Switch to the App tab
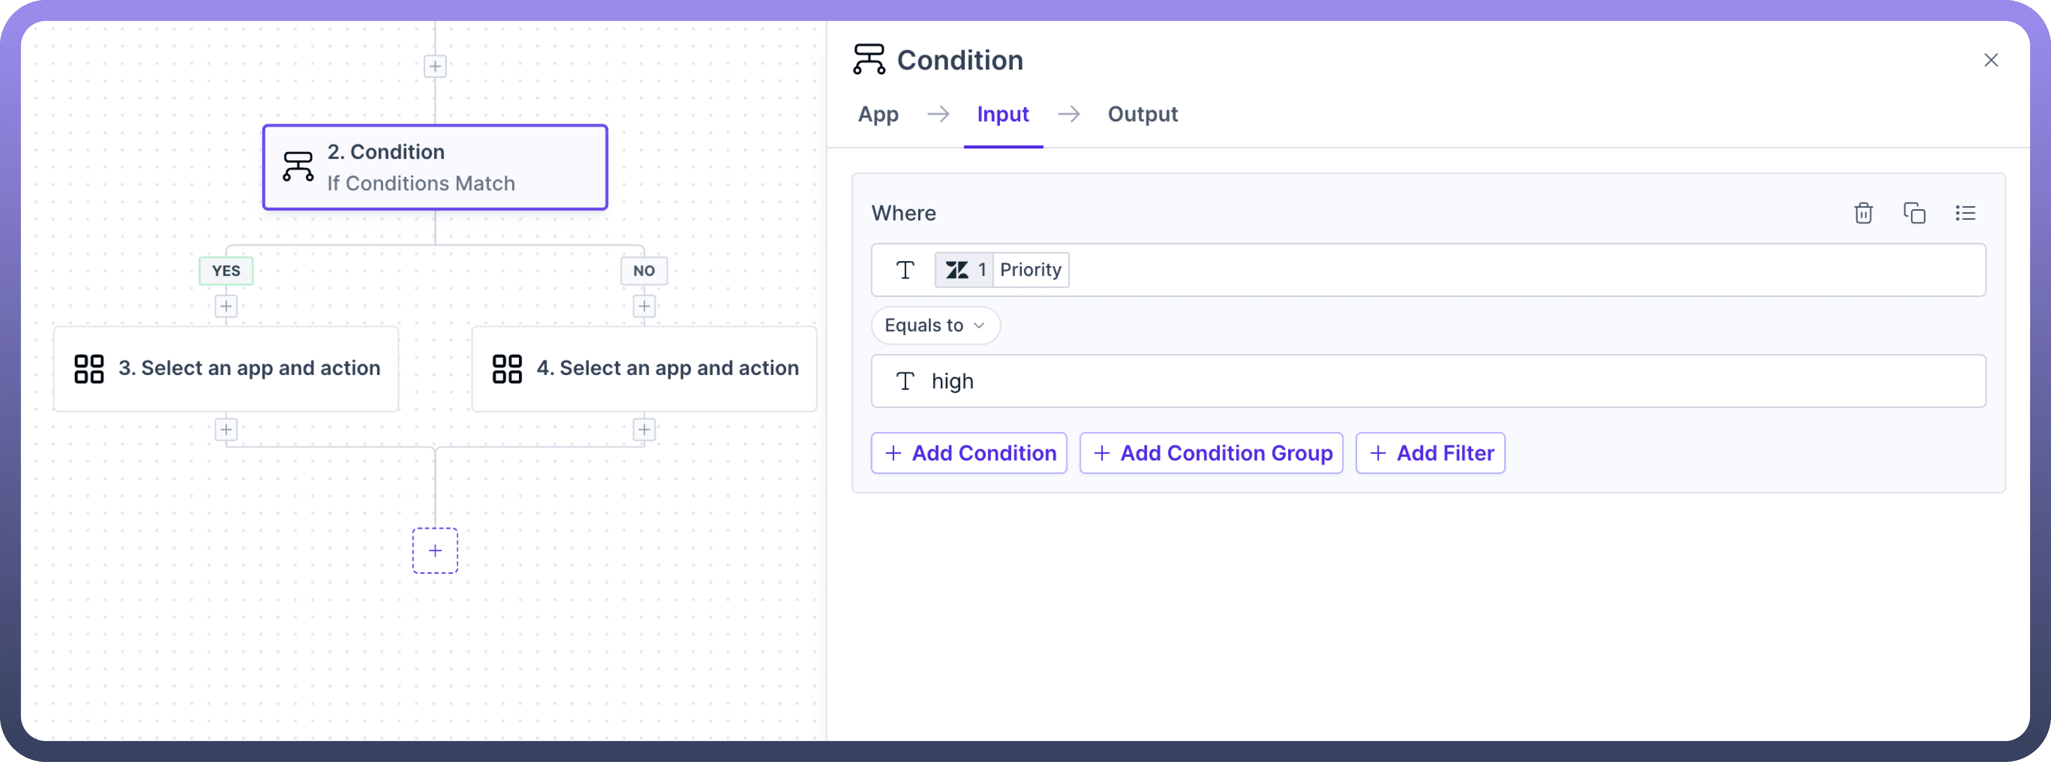This screenshot has width=2051, height=762. (877, 115)
